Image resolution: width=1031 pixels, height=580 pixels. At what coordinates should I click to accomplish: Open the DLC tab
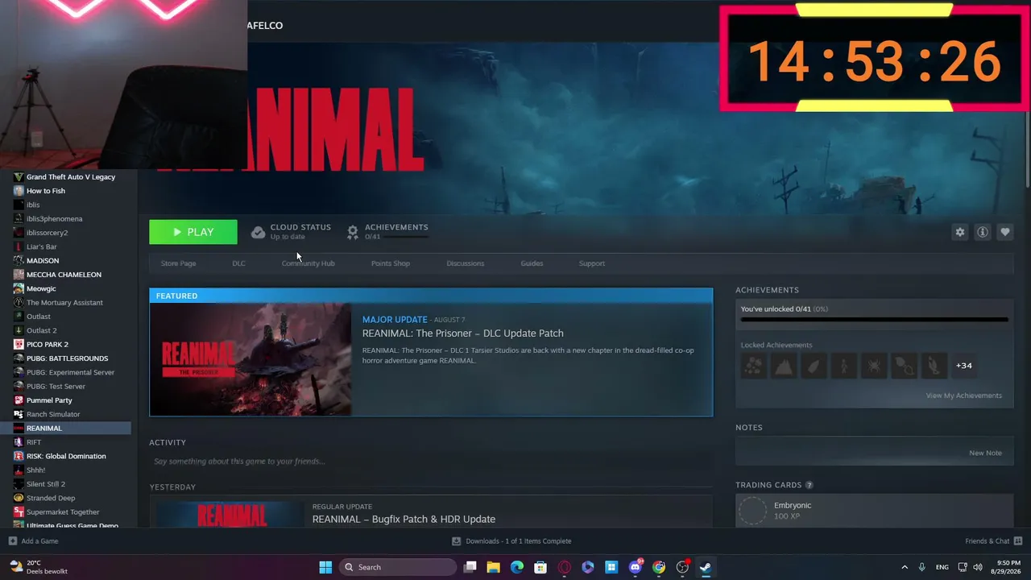[238, 263]
